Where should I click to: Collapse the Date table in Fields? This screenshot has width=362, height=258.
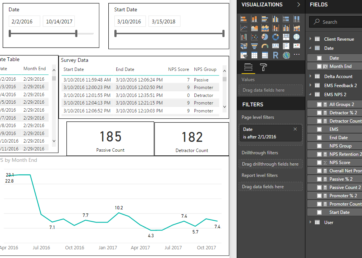pos(311,48)
